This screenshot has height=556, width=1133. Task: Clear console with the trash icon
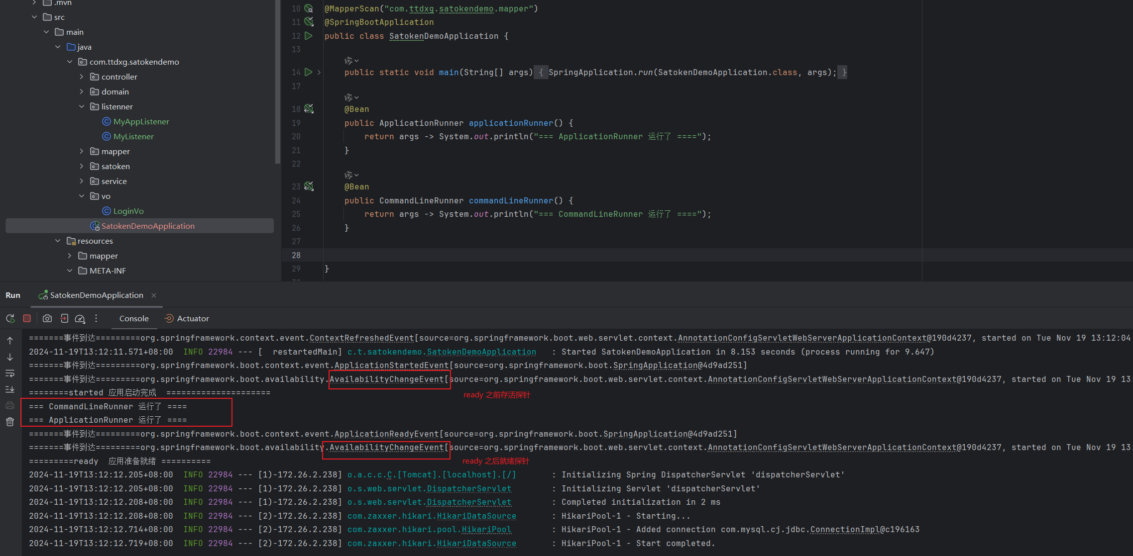10,422
